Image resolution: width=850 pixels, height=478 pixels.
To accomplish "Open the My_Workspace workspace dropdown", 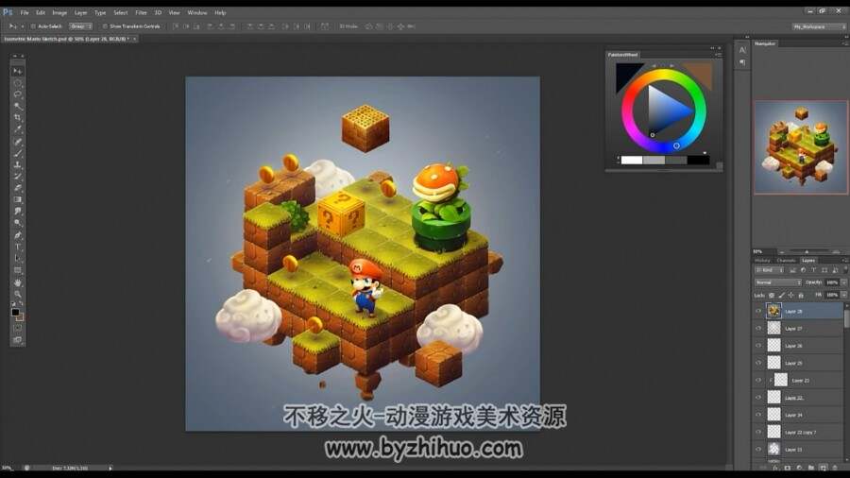I will [x=819, y=26].
